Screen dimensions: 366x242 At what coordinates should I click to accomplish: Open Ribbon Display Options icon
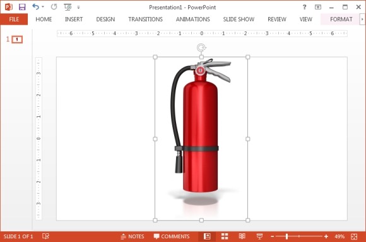318,7
